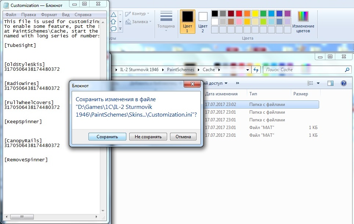Pick the purple color swatch
Screen dimensions: 354x224
coord(288,14)
